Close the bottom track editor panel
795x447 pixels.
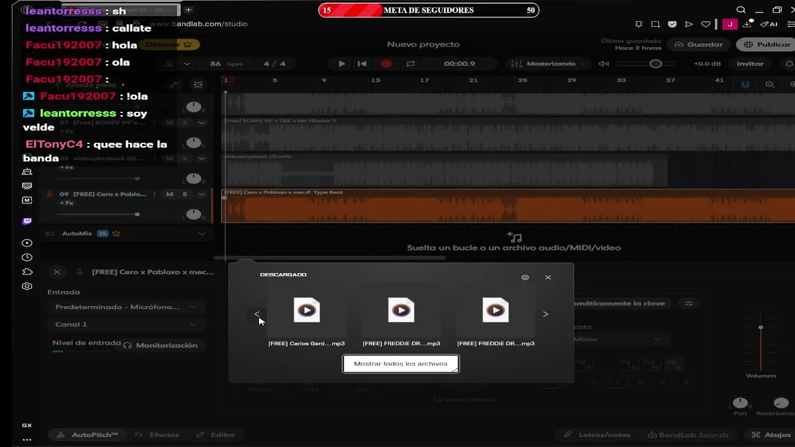tap(57, 272)
